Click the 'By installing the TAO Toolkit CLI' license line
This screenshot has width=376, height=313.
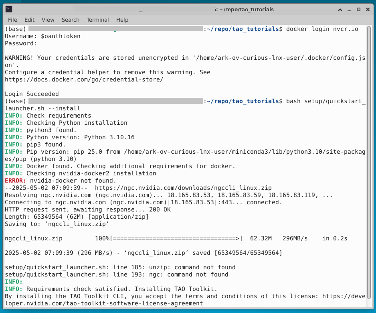185,300
